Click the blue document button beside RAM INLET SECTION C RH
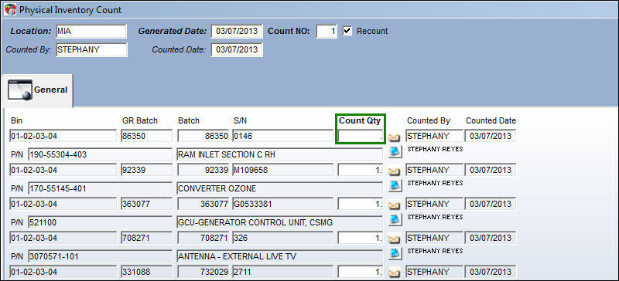619x281 pixels. (x=395, y=151)
